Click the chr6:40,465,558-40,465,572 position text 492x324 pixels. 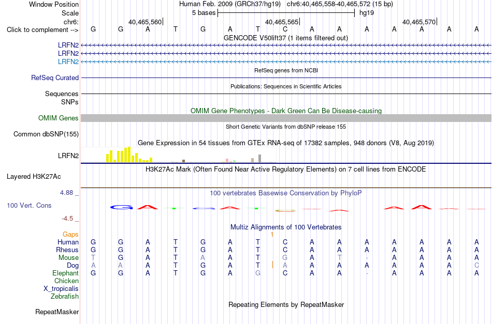(340, 4)
